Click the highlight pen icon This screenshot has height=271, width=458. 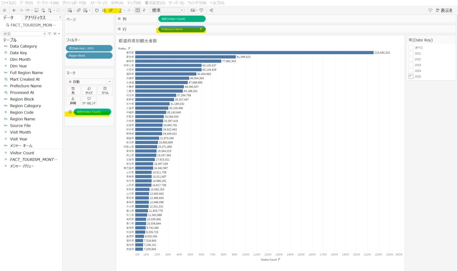(x=121, y=10)
